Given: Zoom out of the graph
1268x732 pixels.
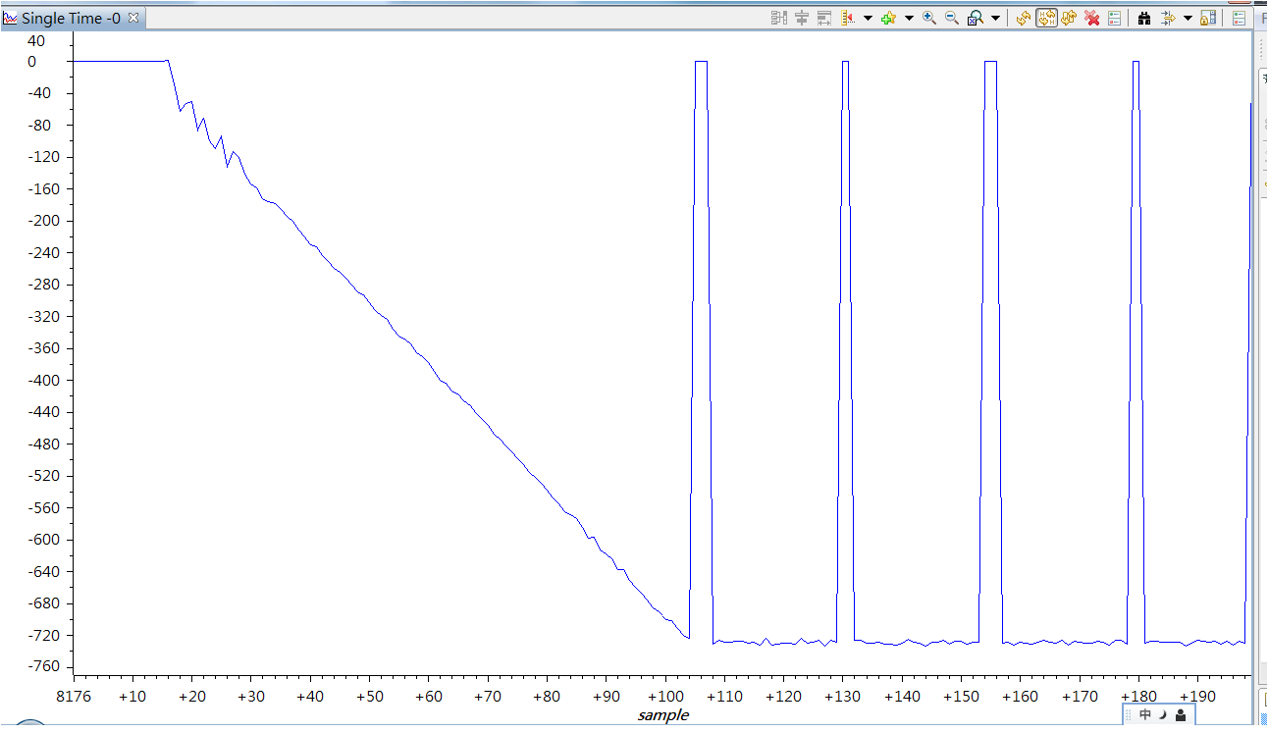Looking at the screenshot, I should [x=952, y=18].
